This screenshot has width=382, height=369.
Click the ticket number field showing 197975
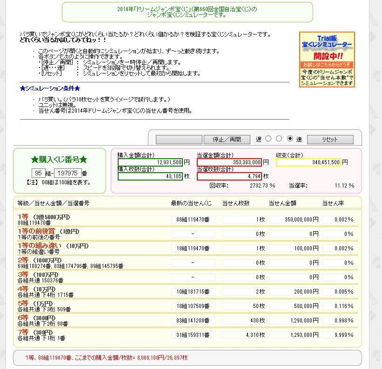(x=68, y=173)
